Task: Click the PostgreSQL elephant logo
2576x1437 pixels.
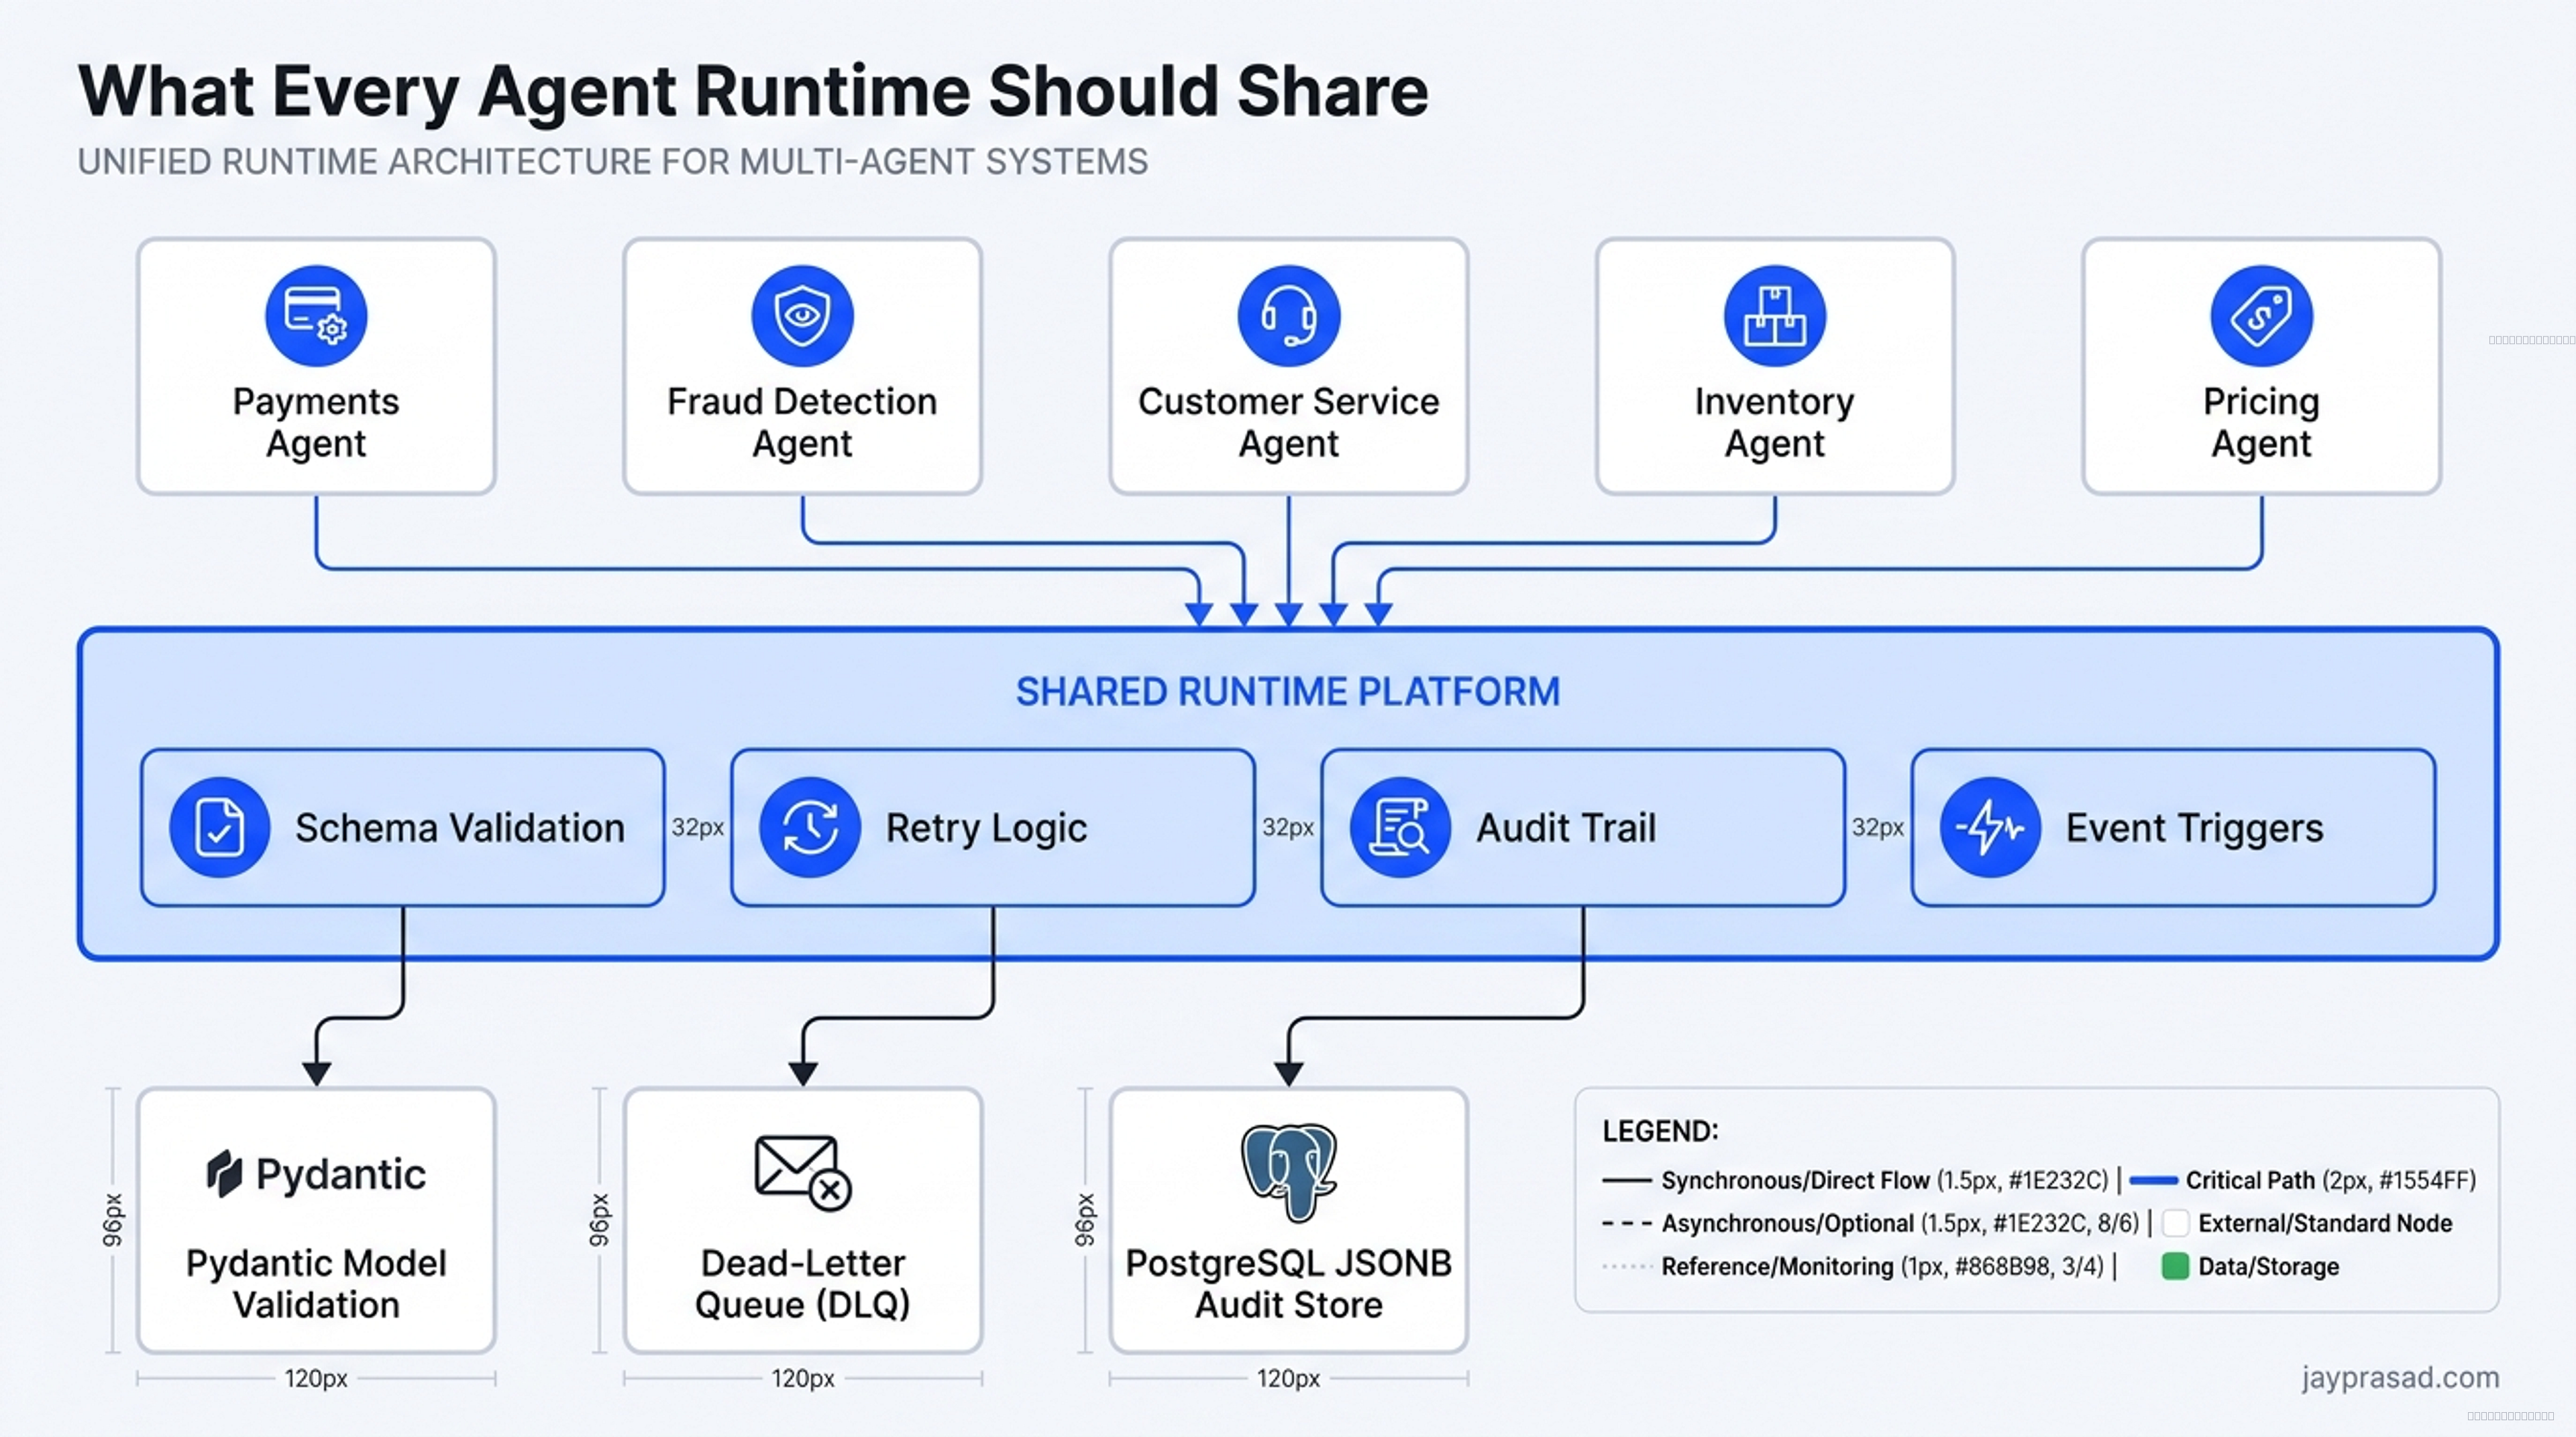Action: [1289, 1173]
